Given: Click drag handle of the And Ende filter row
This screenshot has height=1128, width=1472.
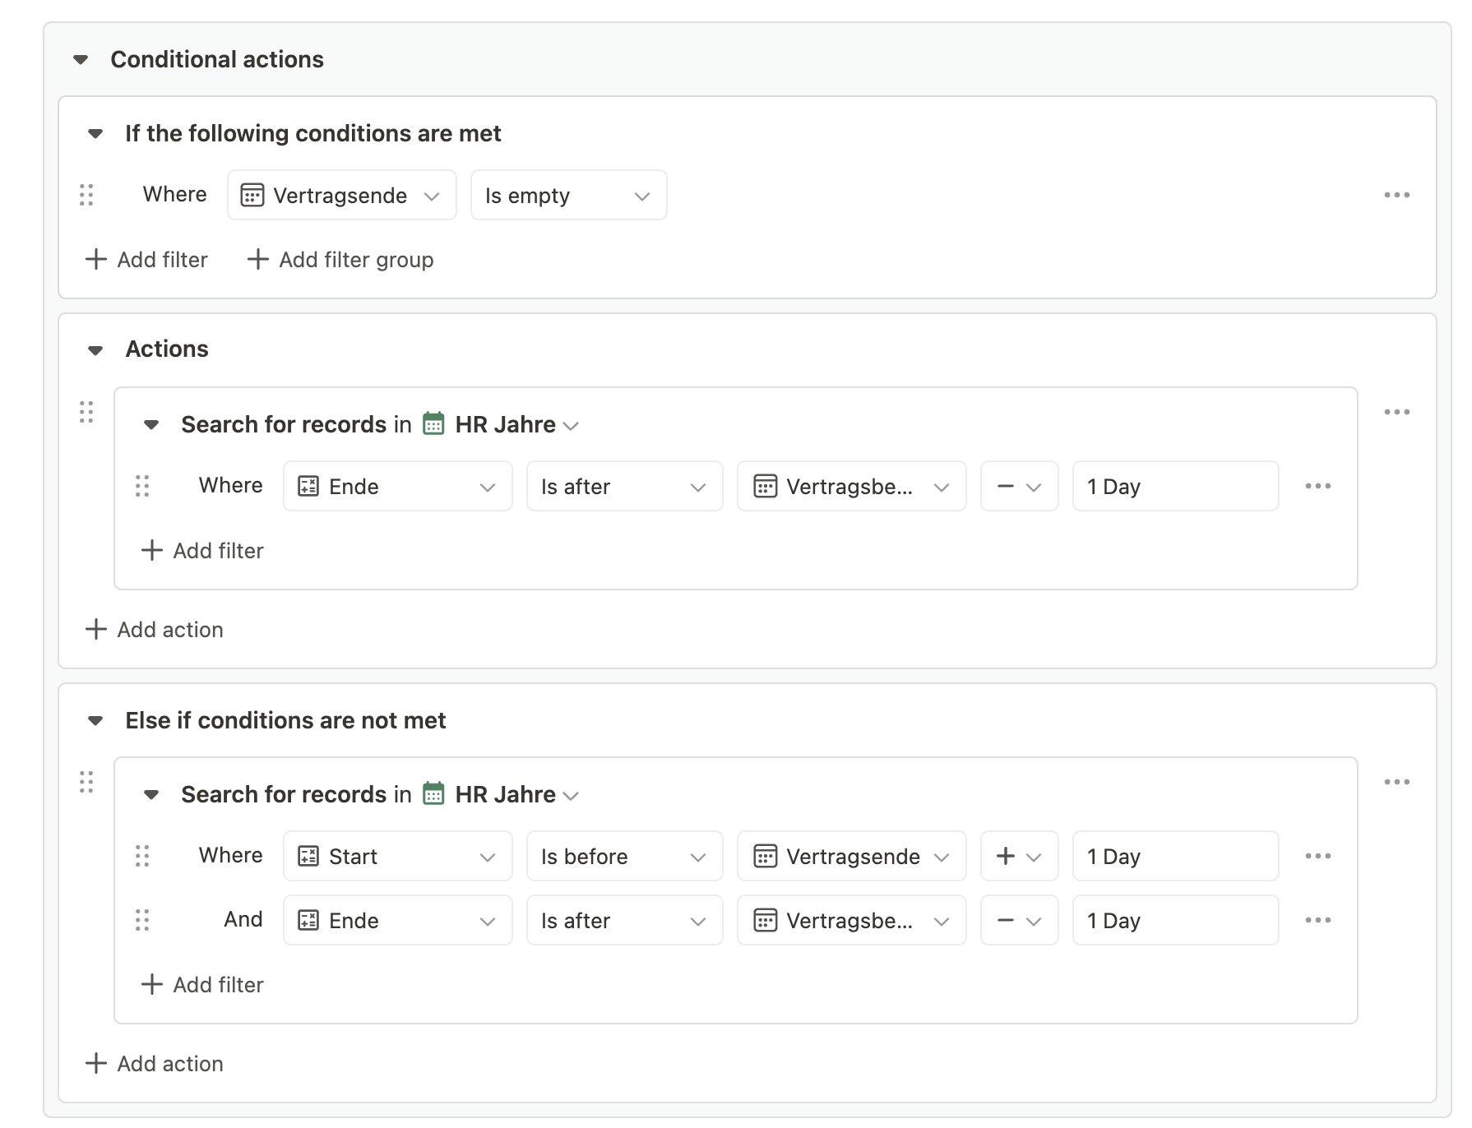Looking at the screenshot, I should tap(142, 920).
